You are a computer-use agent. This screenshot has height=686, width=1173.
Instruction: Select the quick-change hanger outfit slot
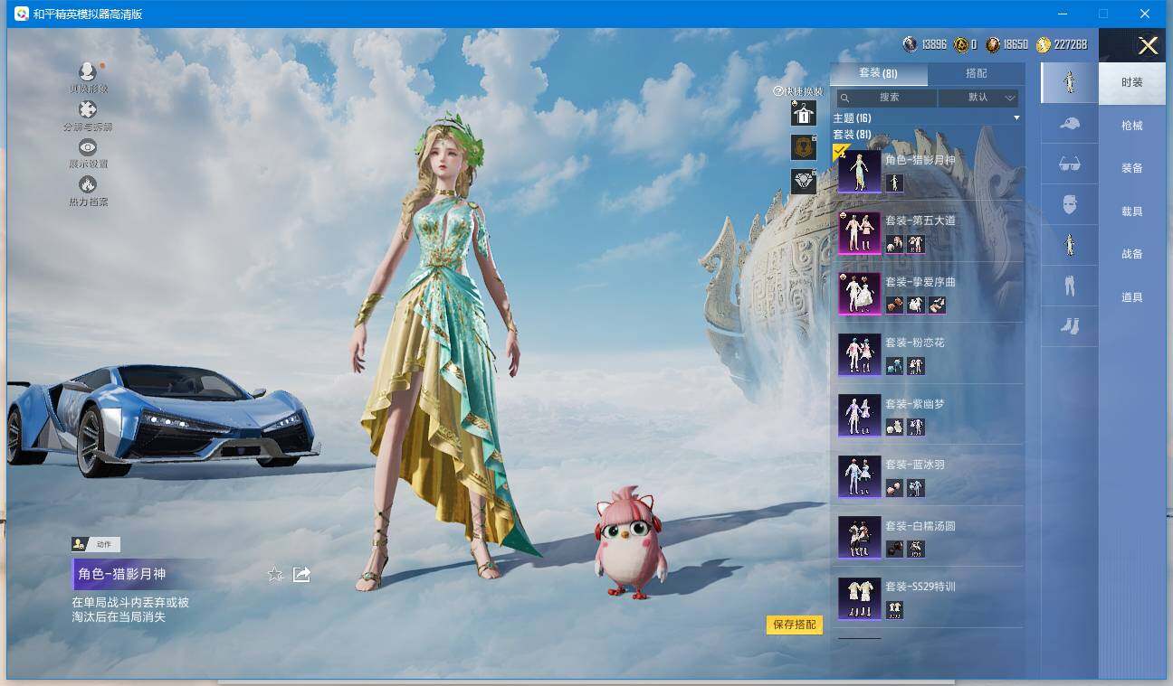(x=804, y=113)
